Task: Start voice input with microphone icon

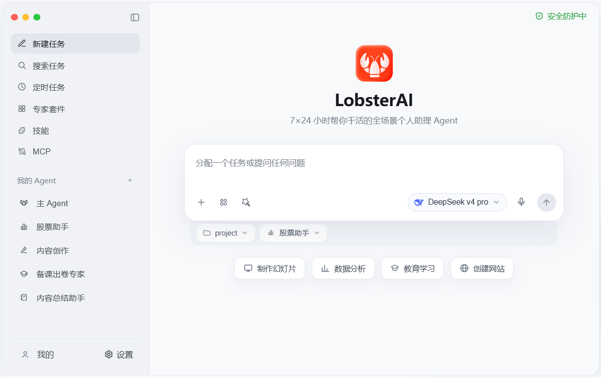Action: coord(521,202)
